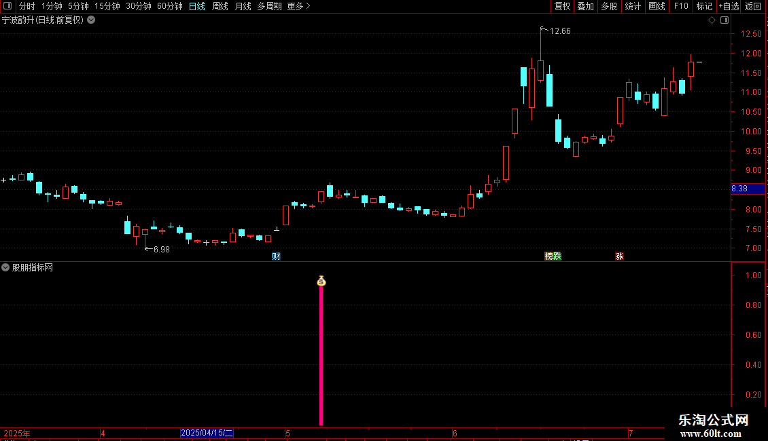
Task: Click month 4 marker on timeline
Action: pos(103,433)
